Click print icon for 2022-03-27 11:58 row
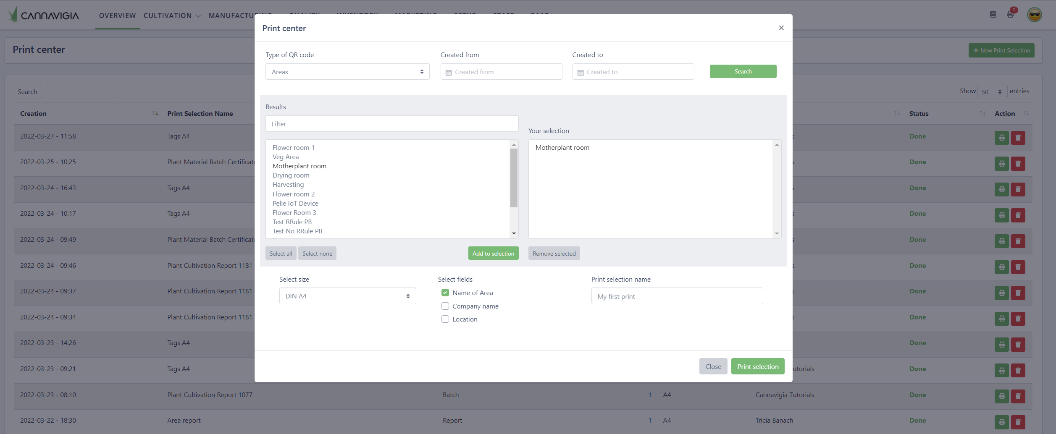Viewport: 1056px width, 434px height. click(x=1001, y=138)
